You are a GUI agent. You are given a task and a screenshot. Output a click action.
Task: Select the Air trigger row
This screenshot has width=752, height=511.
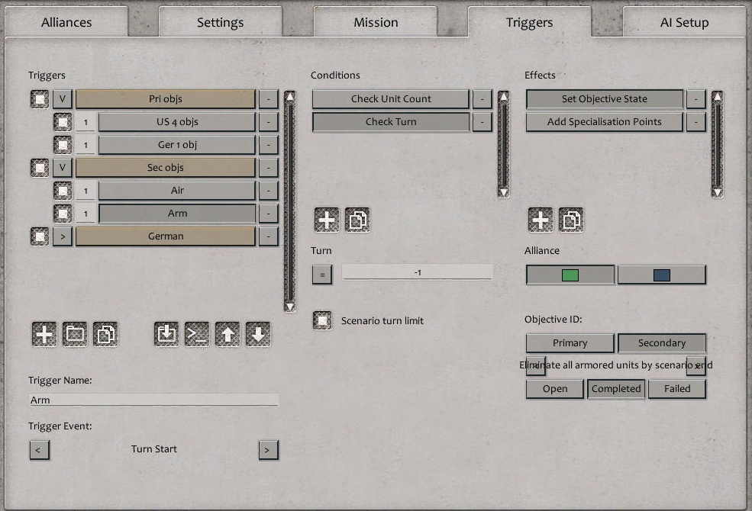click(x=177, y=191)
